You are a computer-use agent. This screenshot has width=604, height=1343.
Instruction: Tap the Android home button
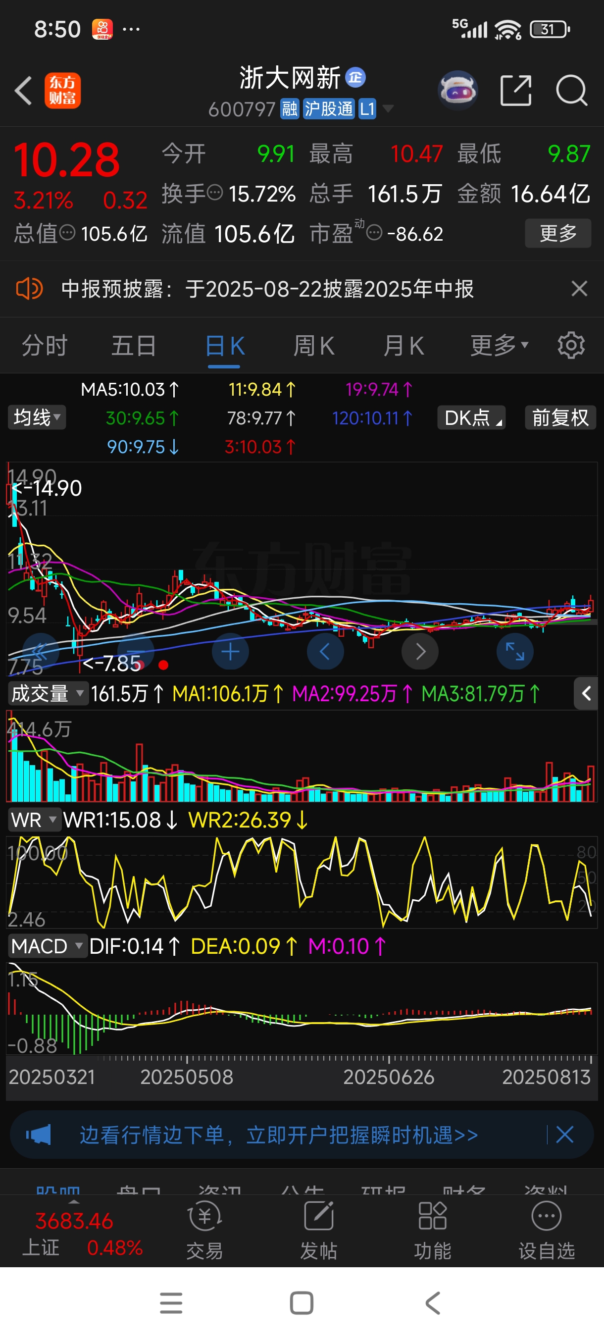(x=301, y=1303)
